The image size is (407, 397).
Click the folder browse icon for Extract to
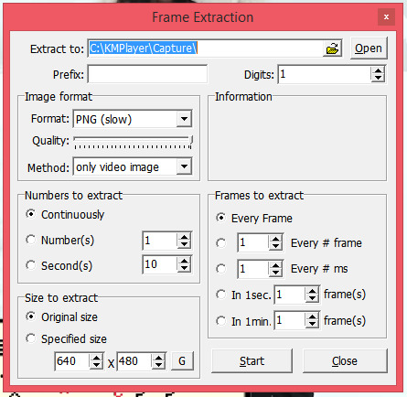pyautogui.click(x=332, y=48)
